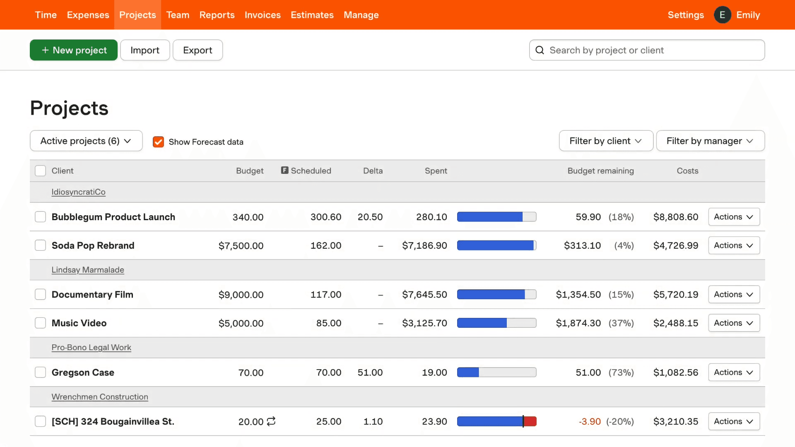Click the Forecast icon beside Scheduled header
The width and height of the screenshot is (795, 447).
(x=284, y=170)
